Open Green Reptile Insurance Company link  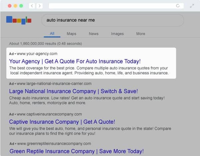click(76, 151)
